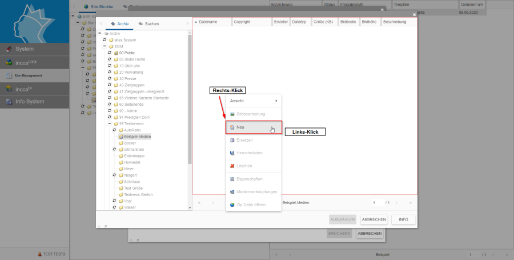Click the Zip Datei öffnen globe icon

(x=232, y=205)
